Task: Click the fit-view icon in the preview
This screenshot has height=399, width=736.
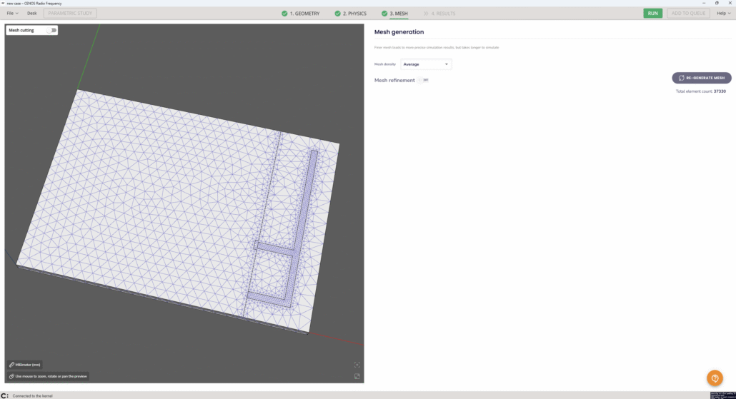Action: (x=357, y=365)
